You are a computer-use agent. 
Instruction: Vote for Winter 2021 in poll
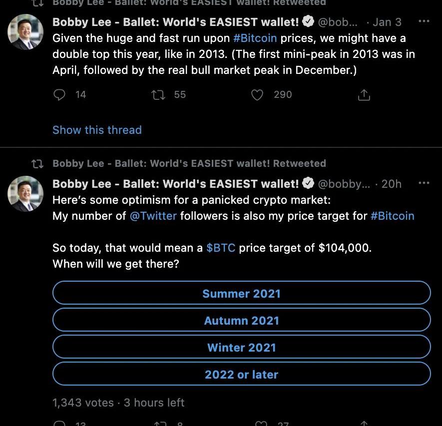tap(242, 347)
